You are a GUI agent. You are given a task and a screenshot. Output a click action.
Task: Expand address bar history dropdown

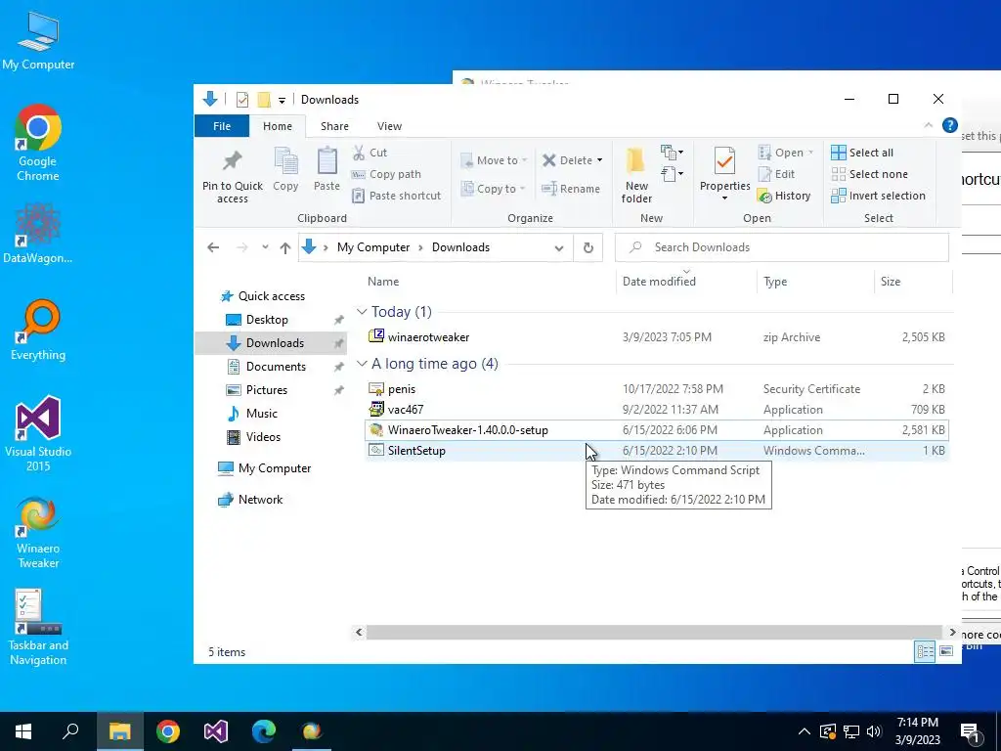[x=558, y=247]
